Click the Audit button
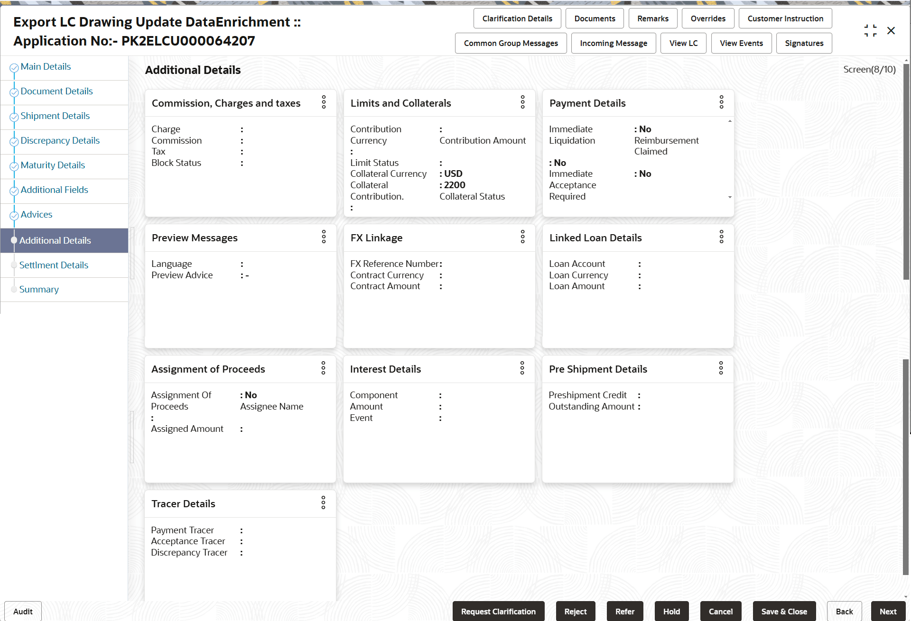911x621 pixels. click(23, 612)
